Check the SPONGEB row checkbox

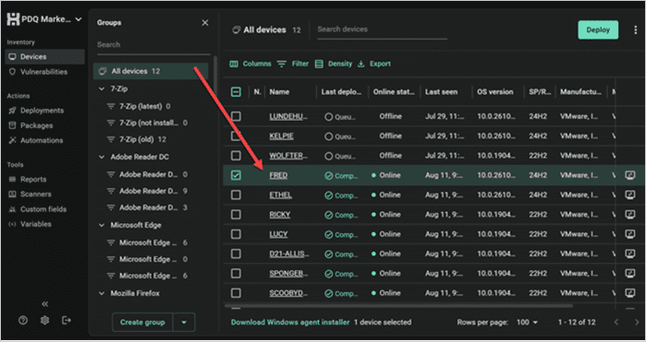236,274
